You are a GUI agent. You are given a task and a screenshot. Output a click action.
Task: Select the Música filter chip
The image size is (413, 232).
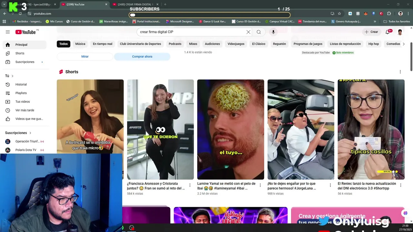coord(80,44)
